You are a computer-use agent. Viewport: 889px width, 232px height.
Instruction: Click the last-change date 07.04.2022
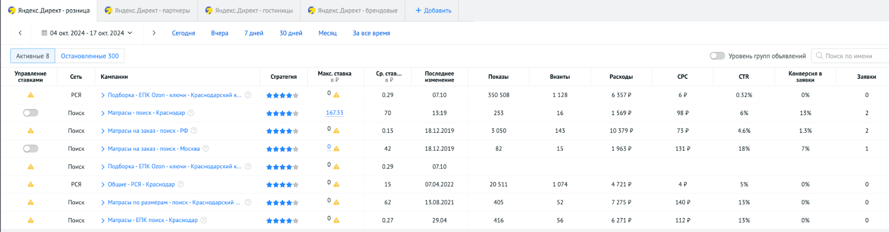[x=439, y=185]
